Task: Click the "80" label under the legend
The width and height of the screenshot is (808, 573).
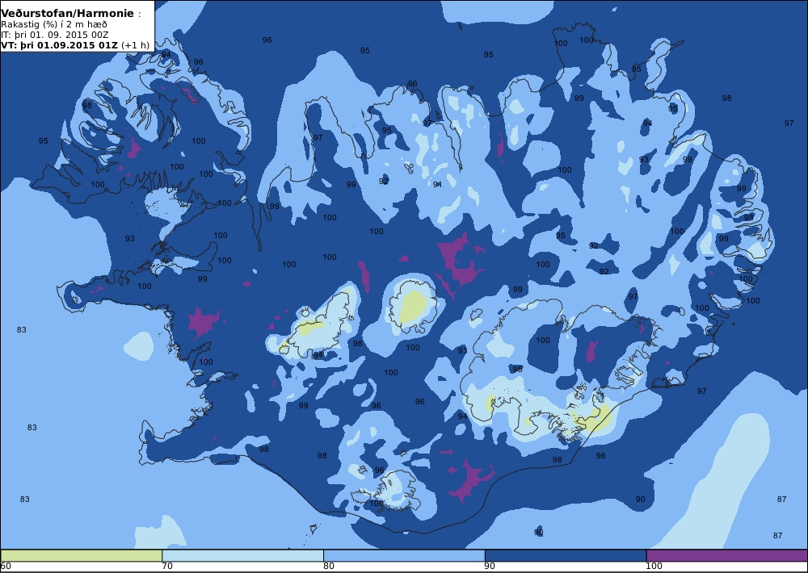Action: coord(329,567)
